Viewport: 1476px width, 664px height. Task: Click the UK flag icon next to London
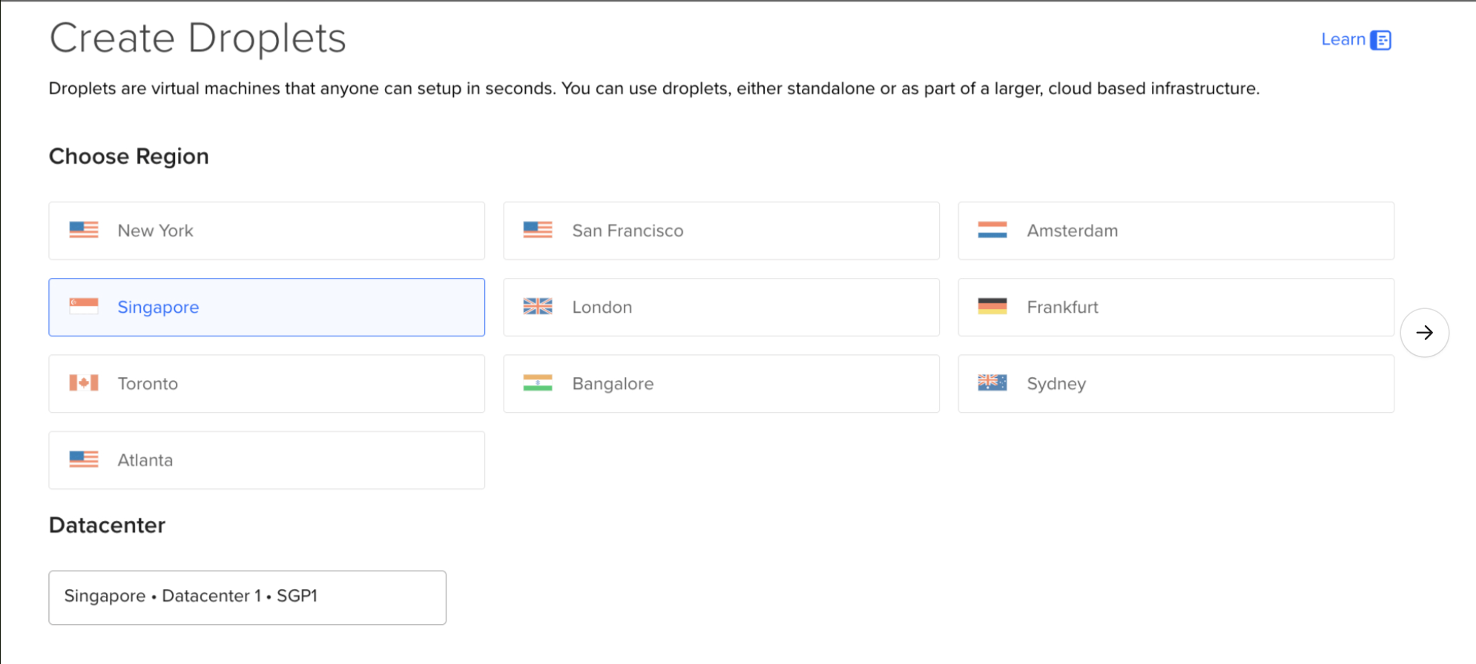538,306
